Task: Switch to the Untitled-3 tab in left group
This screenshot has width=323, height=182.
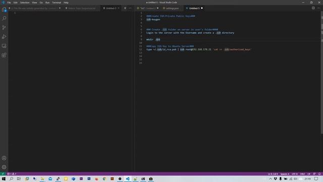Action: point(111,8)
